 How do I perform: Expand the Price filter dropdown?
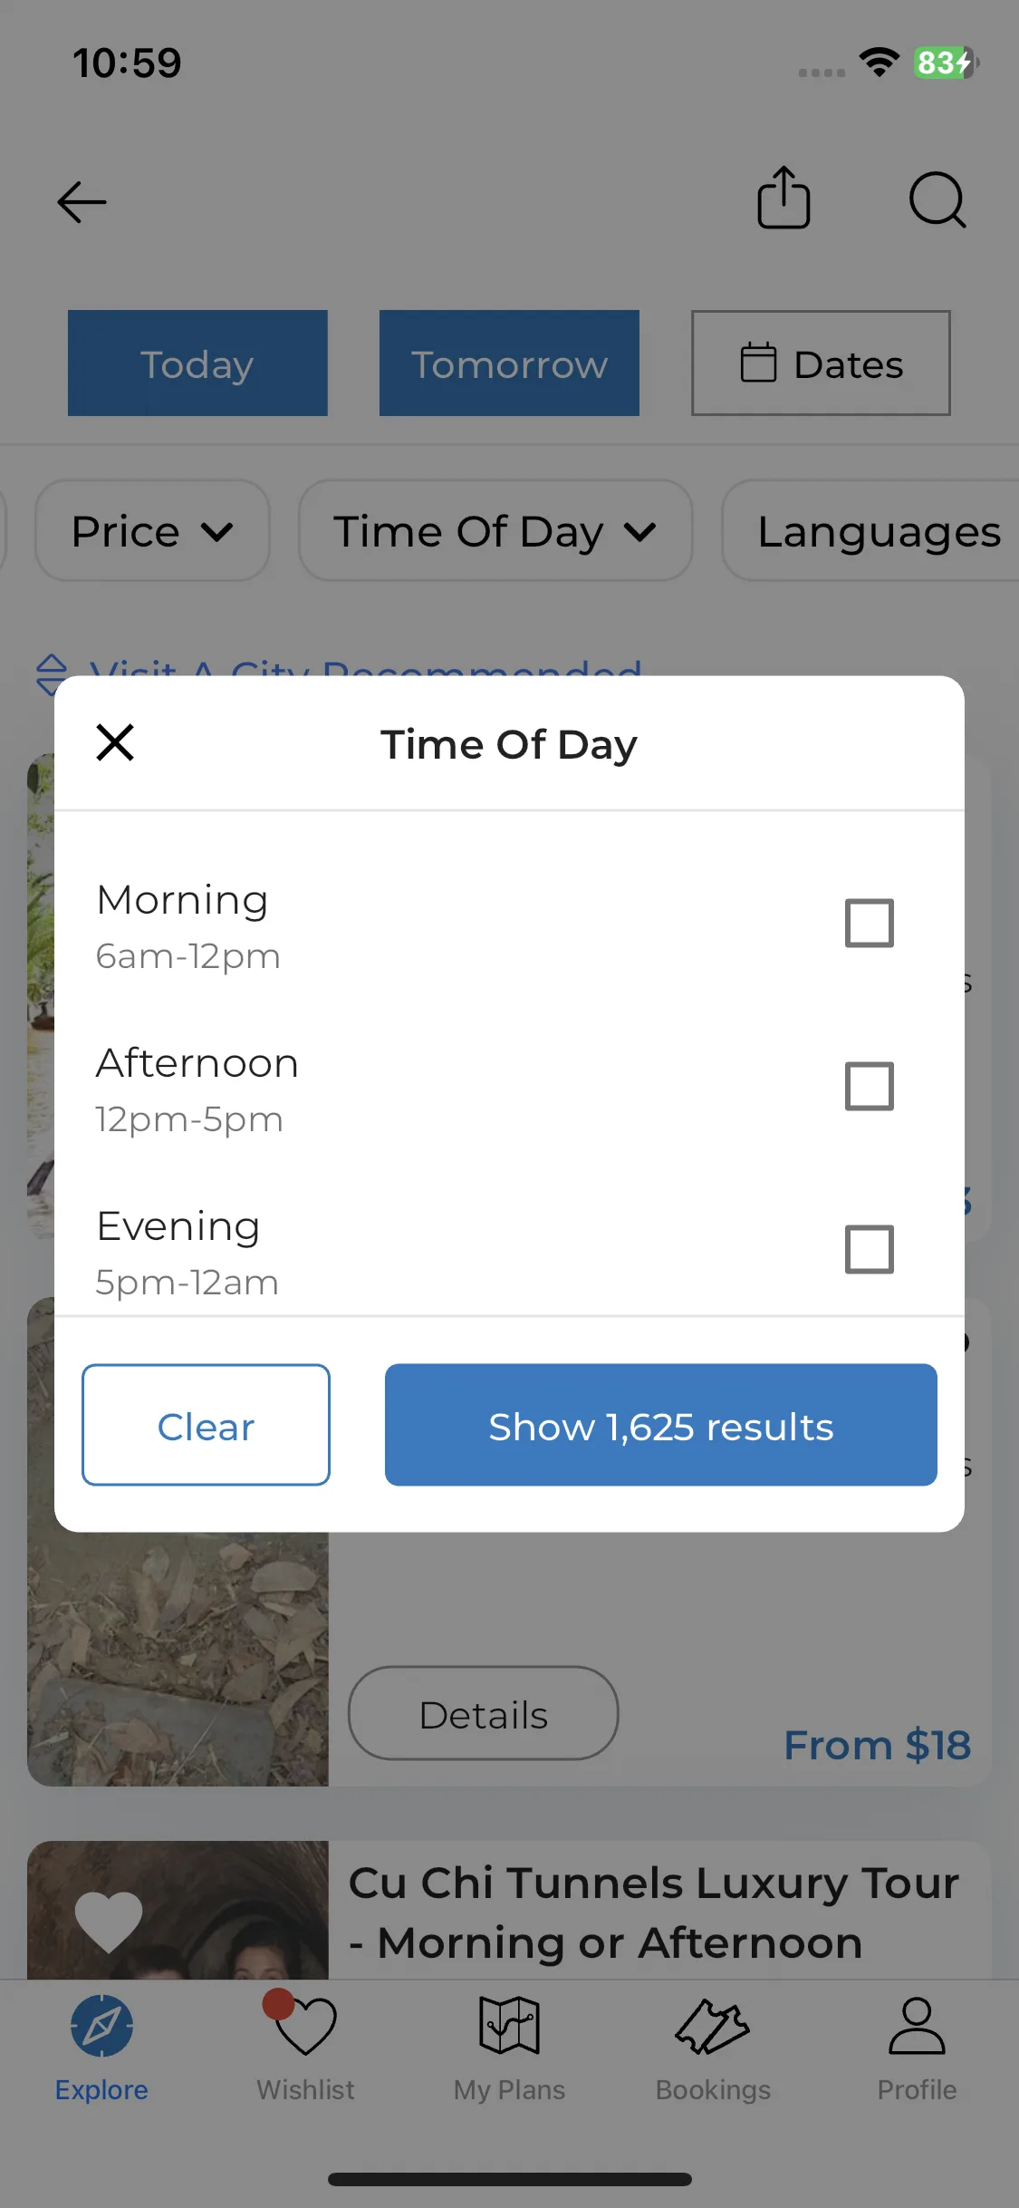[x=152, y=530]
